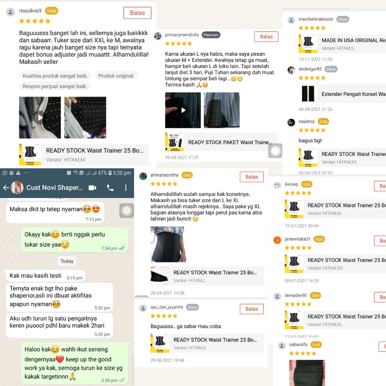Reply to risasilvia9 review with Balas
This screenshot has height=386, width=386.
click(137, 13)
